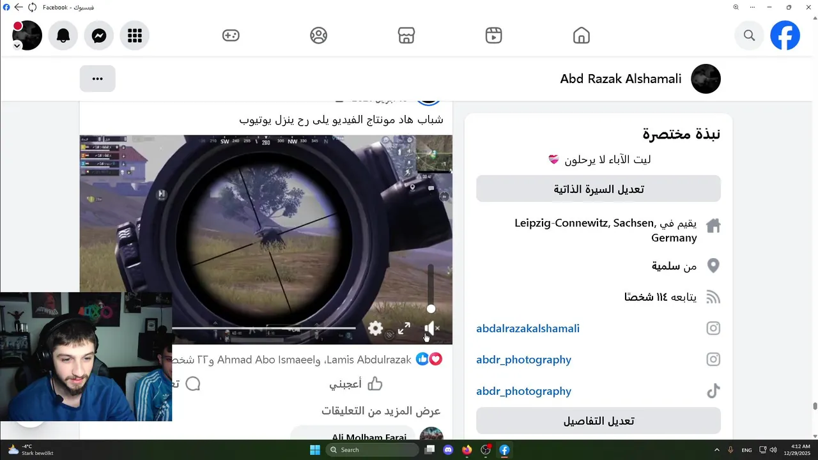Open Discord from the taskbar
This screenshot has width=818, height=460.
coord(448,450)
